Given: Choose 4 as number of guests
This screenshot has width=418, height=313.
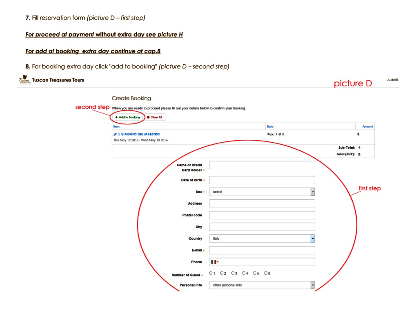Looking at the screenshot, I should point(244,273).
